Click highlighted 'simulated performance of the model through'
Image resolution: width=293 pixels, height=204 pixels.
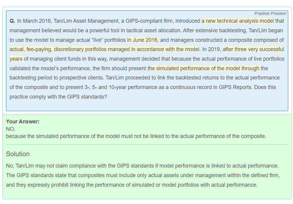(x=206, y=68)
